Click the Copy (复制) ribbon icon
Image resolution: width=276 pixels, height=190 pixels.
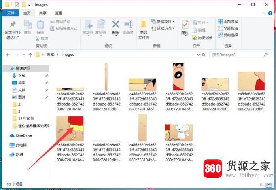28,25
